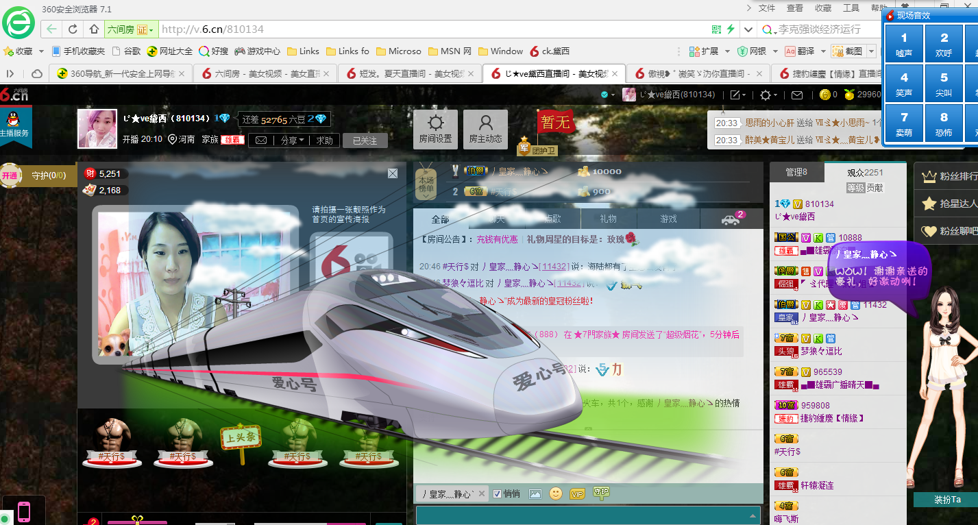
Task: Click the address bar URL field
Action: 433,29
